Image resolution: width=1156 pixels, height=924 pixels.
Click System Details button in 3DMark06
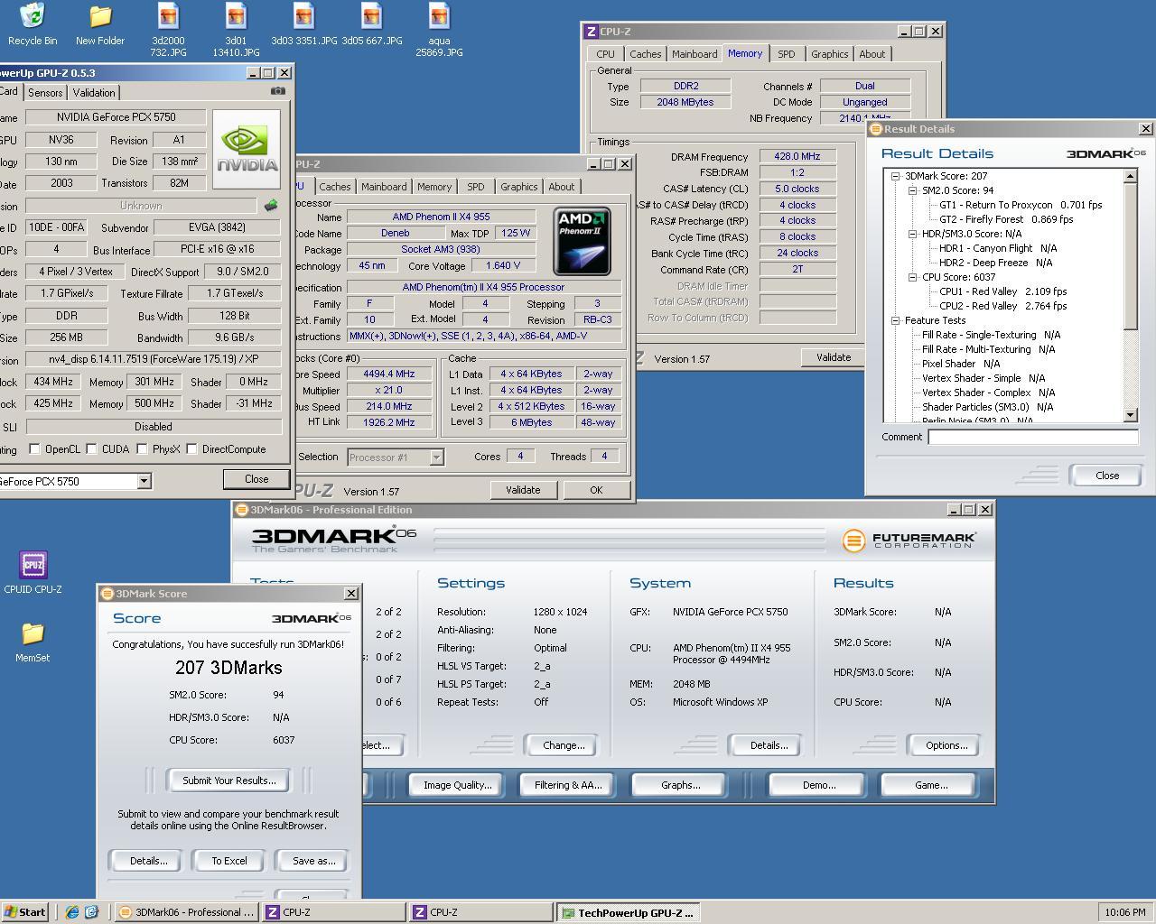pyautogui.click(x=769, y=745)
